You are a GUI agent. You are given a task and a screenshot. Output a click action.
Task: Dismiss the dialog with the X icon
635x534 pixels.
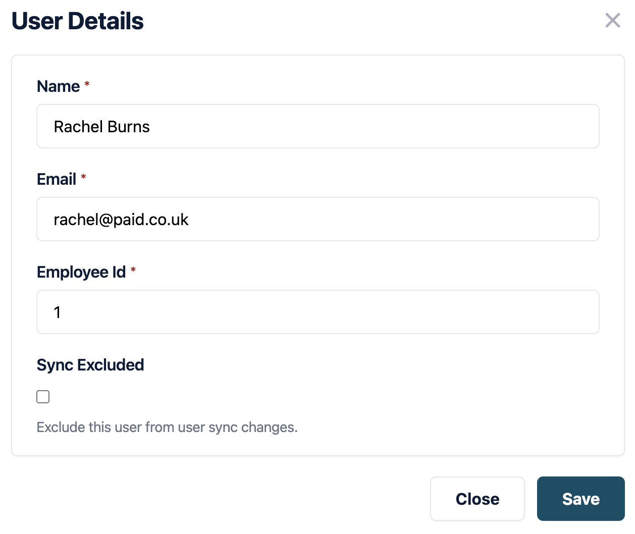point(612,21)
